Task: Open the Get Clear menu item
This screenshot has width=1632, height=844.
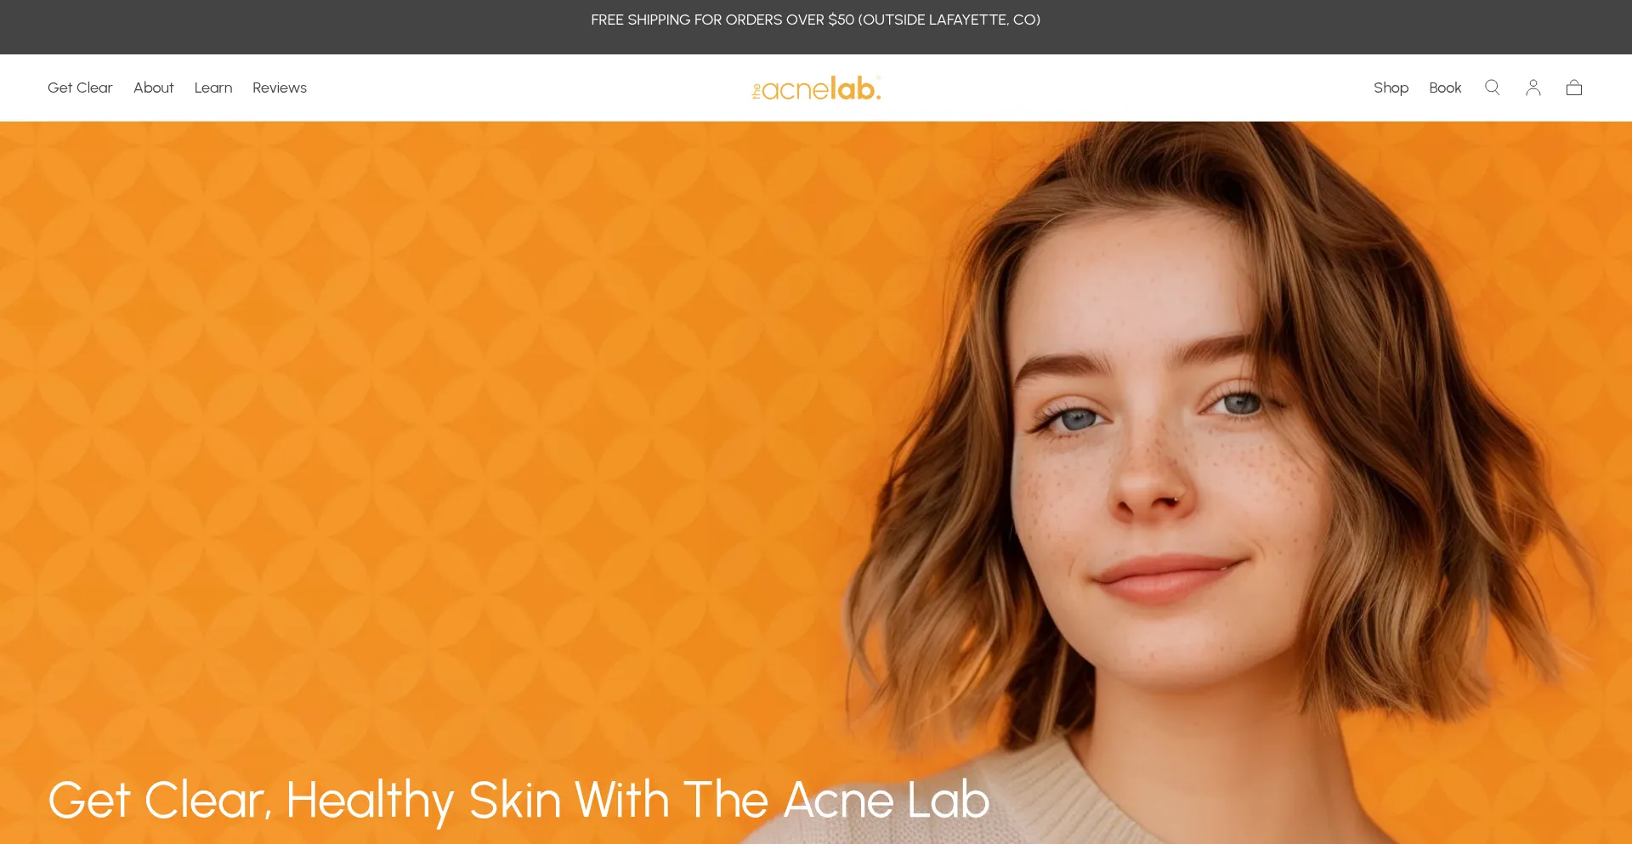Action: tap(80, 88)
